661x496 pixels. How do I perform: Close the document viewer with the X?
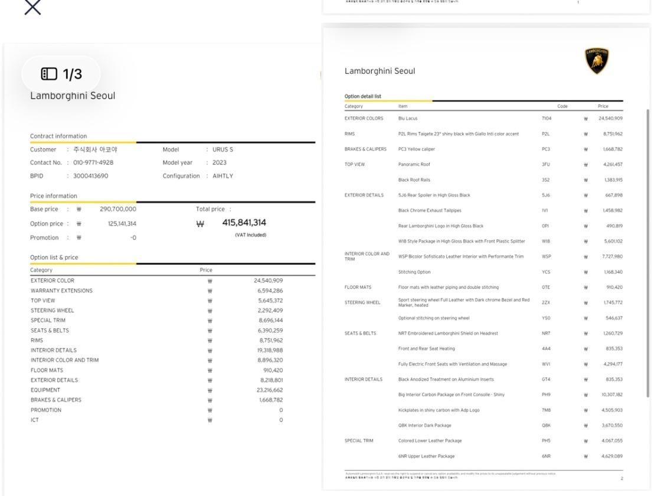32,6
